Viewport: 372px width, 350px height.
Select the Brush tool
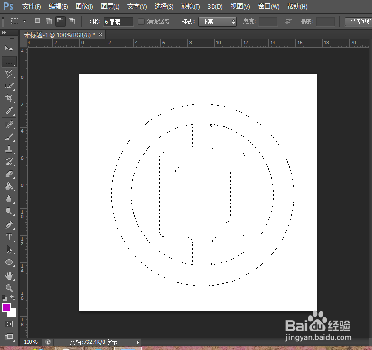pos(9,137)
